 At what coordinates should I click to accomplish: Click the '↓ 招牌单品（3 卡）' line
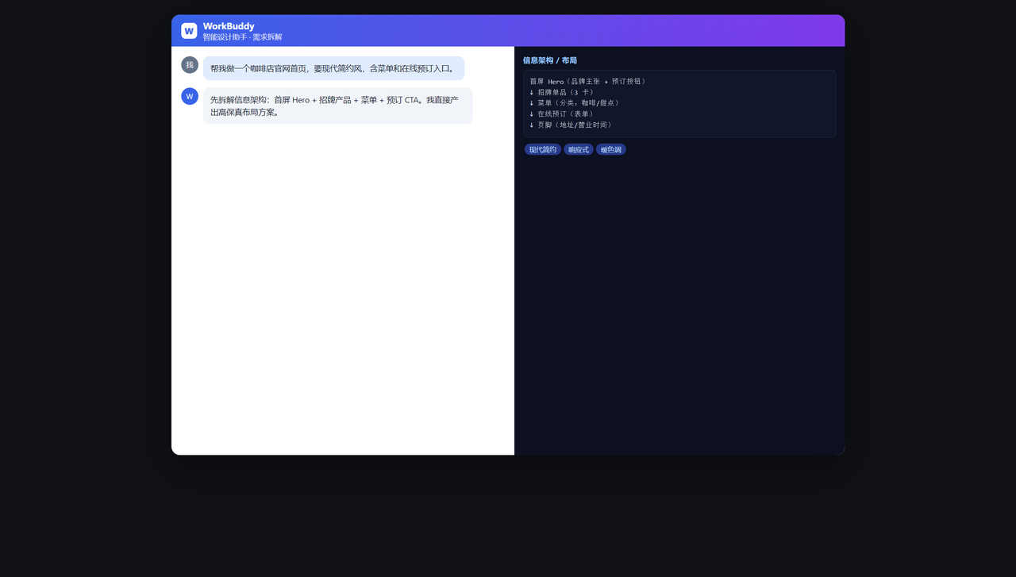562,92
